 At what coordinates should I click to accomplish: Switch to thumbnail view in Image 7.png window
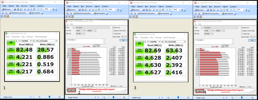pyautogui.click(x=2, y=16)
